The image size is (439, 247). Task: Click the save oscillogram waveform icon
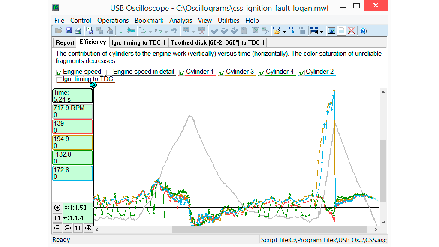click(x=90, y=31)
